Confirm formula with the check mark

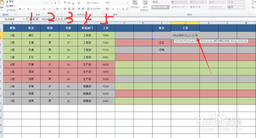34,19
